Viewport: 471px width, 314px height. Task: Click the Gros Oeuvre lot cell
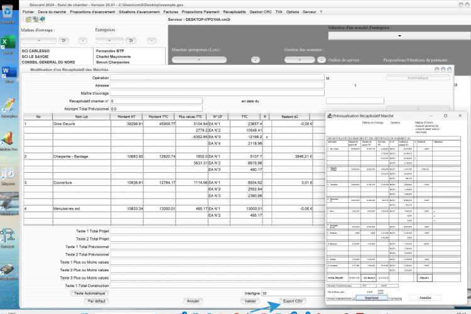(82, 124)
